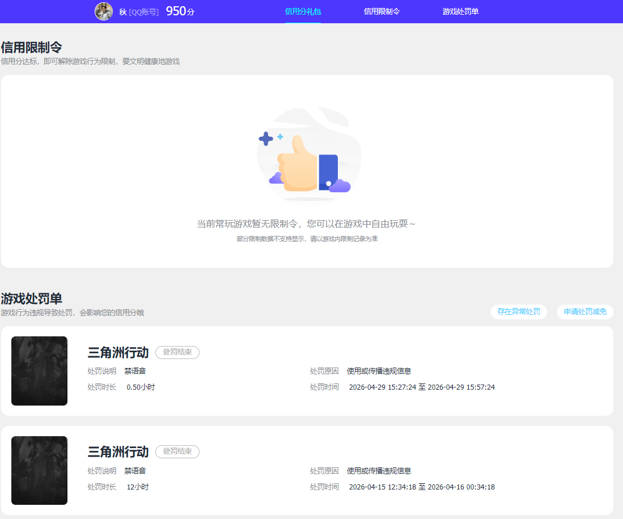The width and height of the screenshot is (623, 519).
Task: Click 当前常玩游戏暂无限制令 message text
Action: pyautogui.click(x=306, y=224)
